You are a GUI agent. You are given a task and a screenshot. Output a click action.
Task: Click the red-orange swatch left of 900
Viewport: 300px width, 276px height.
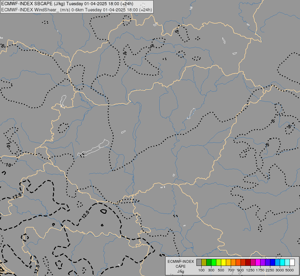(238, 263)
